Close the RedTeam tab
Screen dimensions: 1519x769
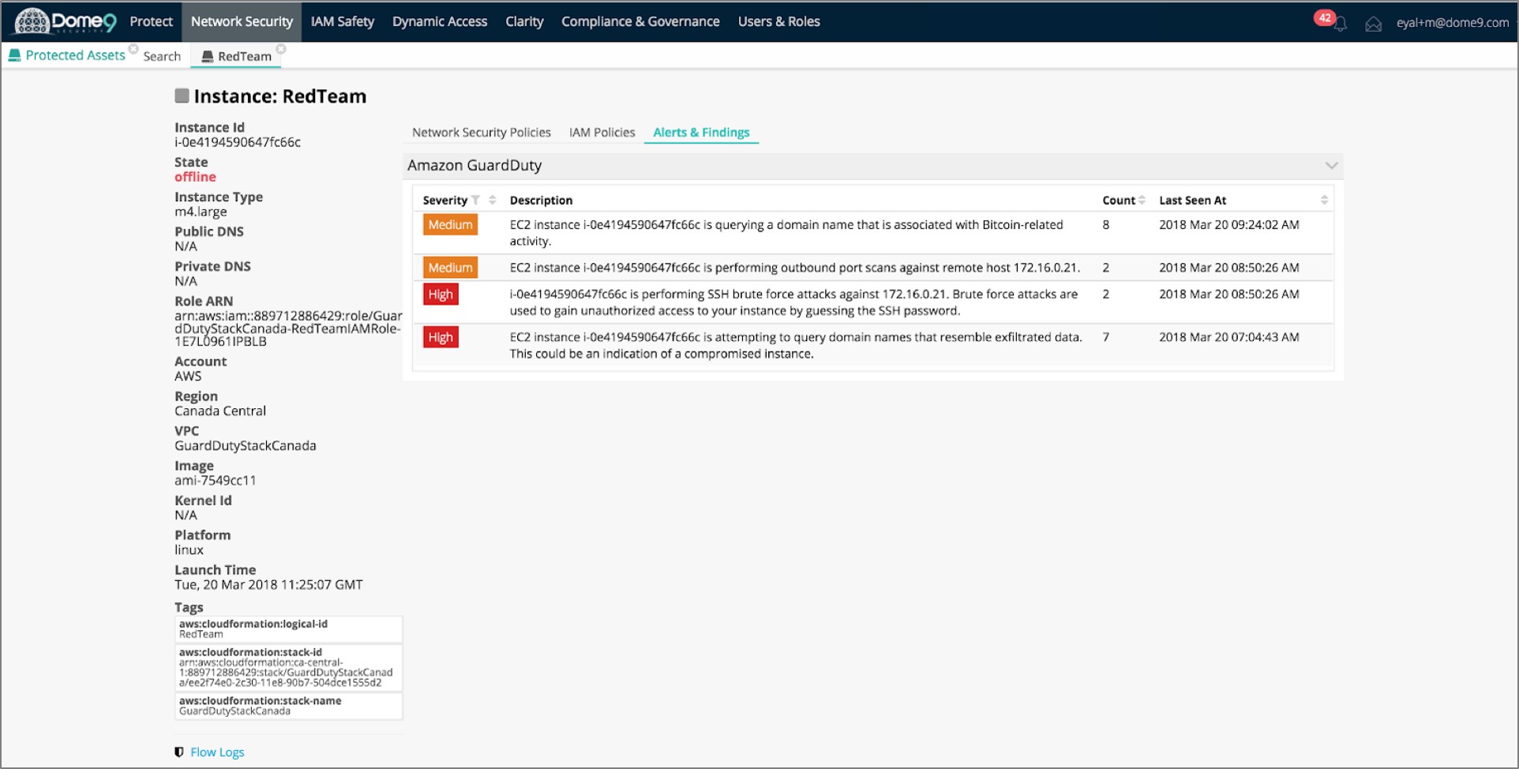click(281, 49)
